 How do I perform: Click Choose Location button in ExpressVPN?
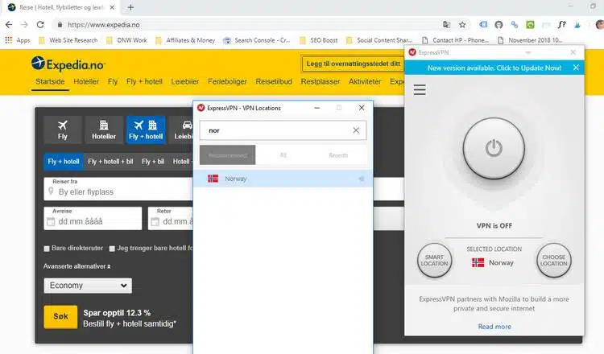click(x=554, y=260)
